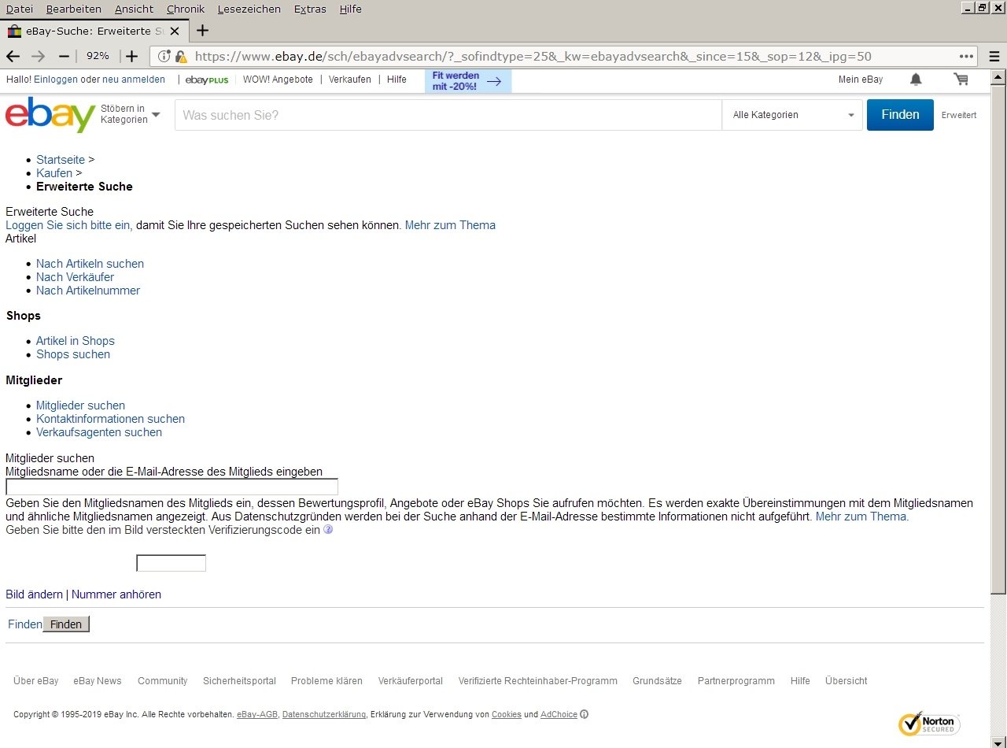Open the eBay Plus logo link
The height and width of the screenshot is (748, 1007).
[x=207, y=80]
